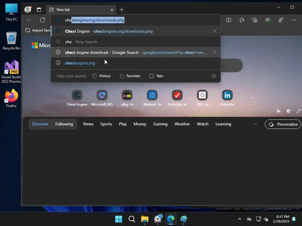Show hidden system tray icons chevron
302x226 pixels.
239,219
